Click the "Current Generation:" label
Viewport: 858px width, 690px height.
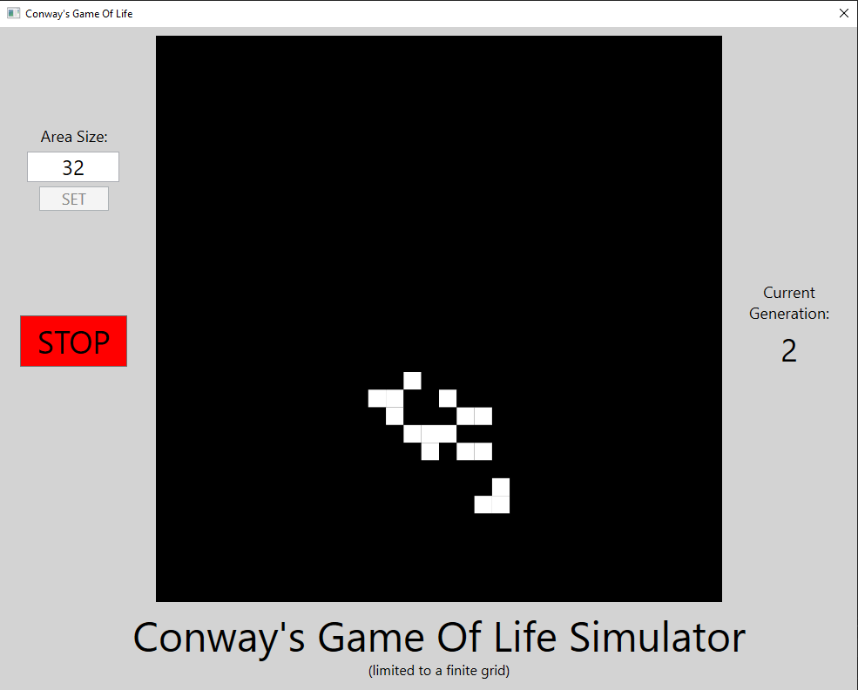click(789, 303)
